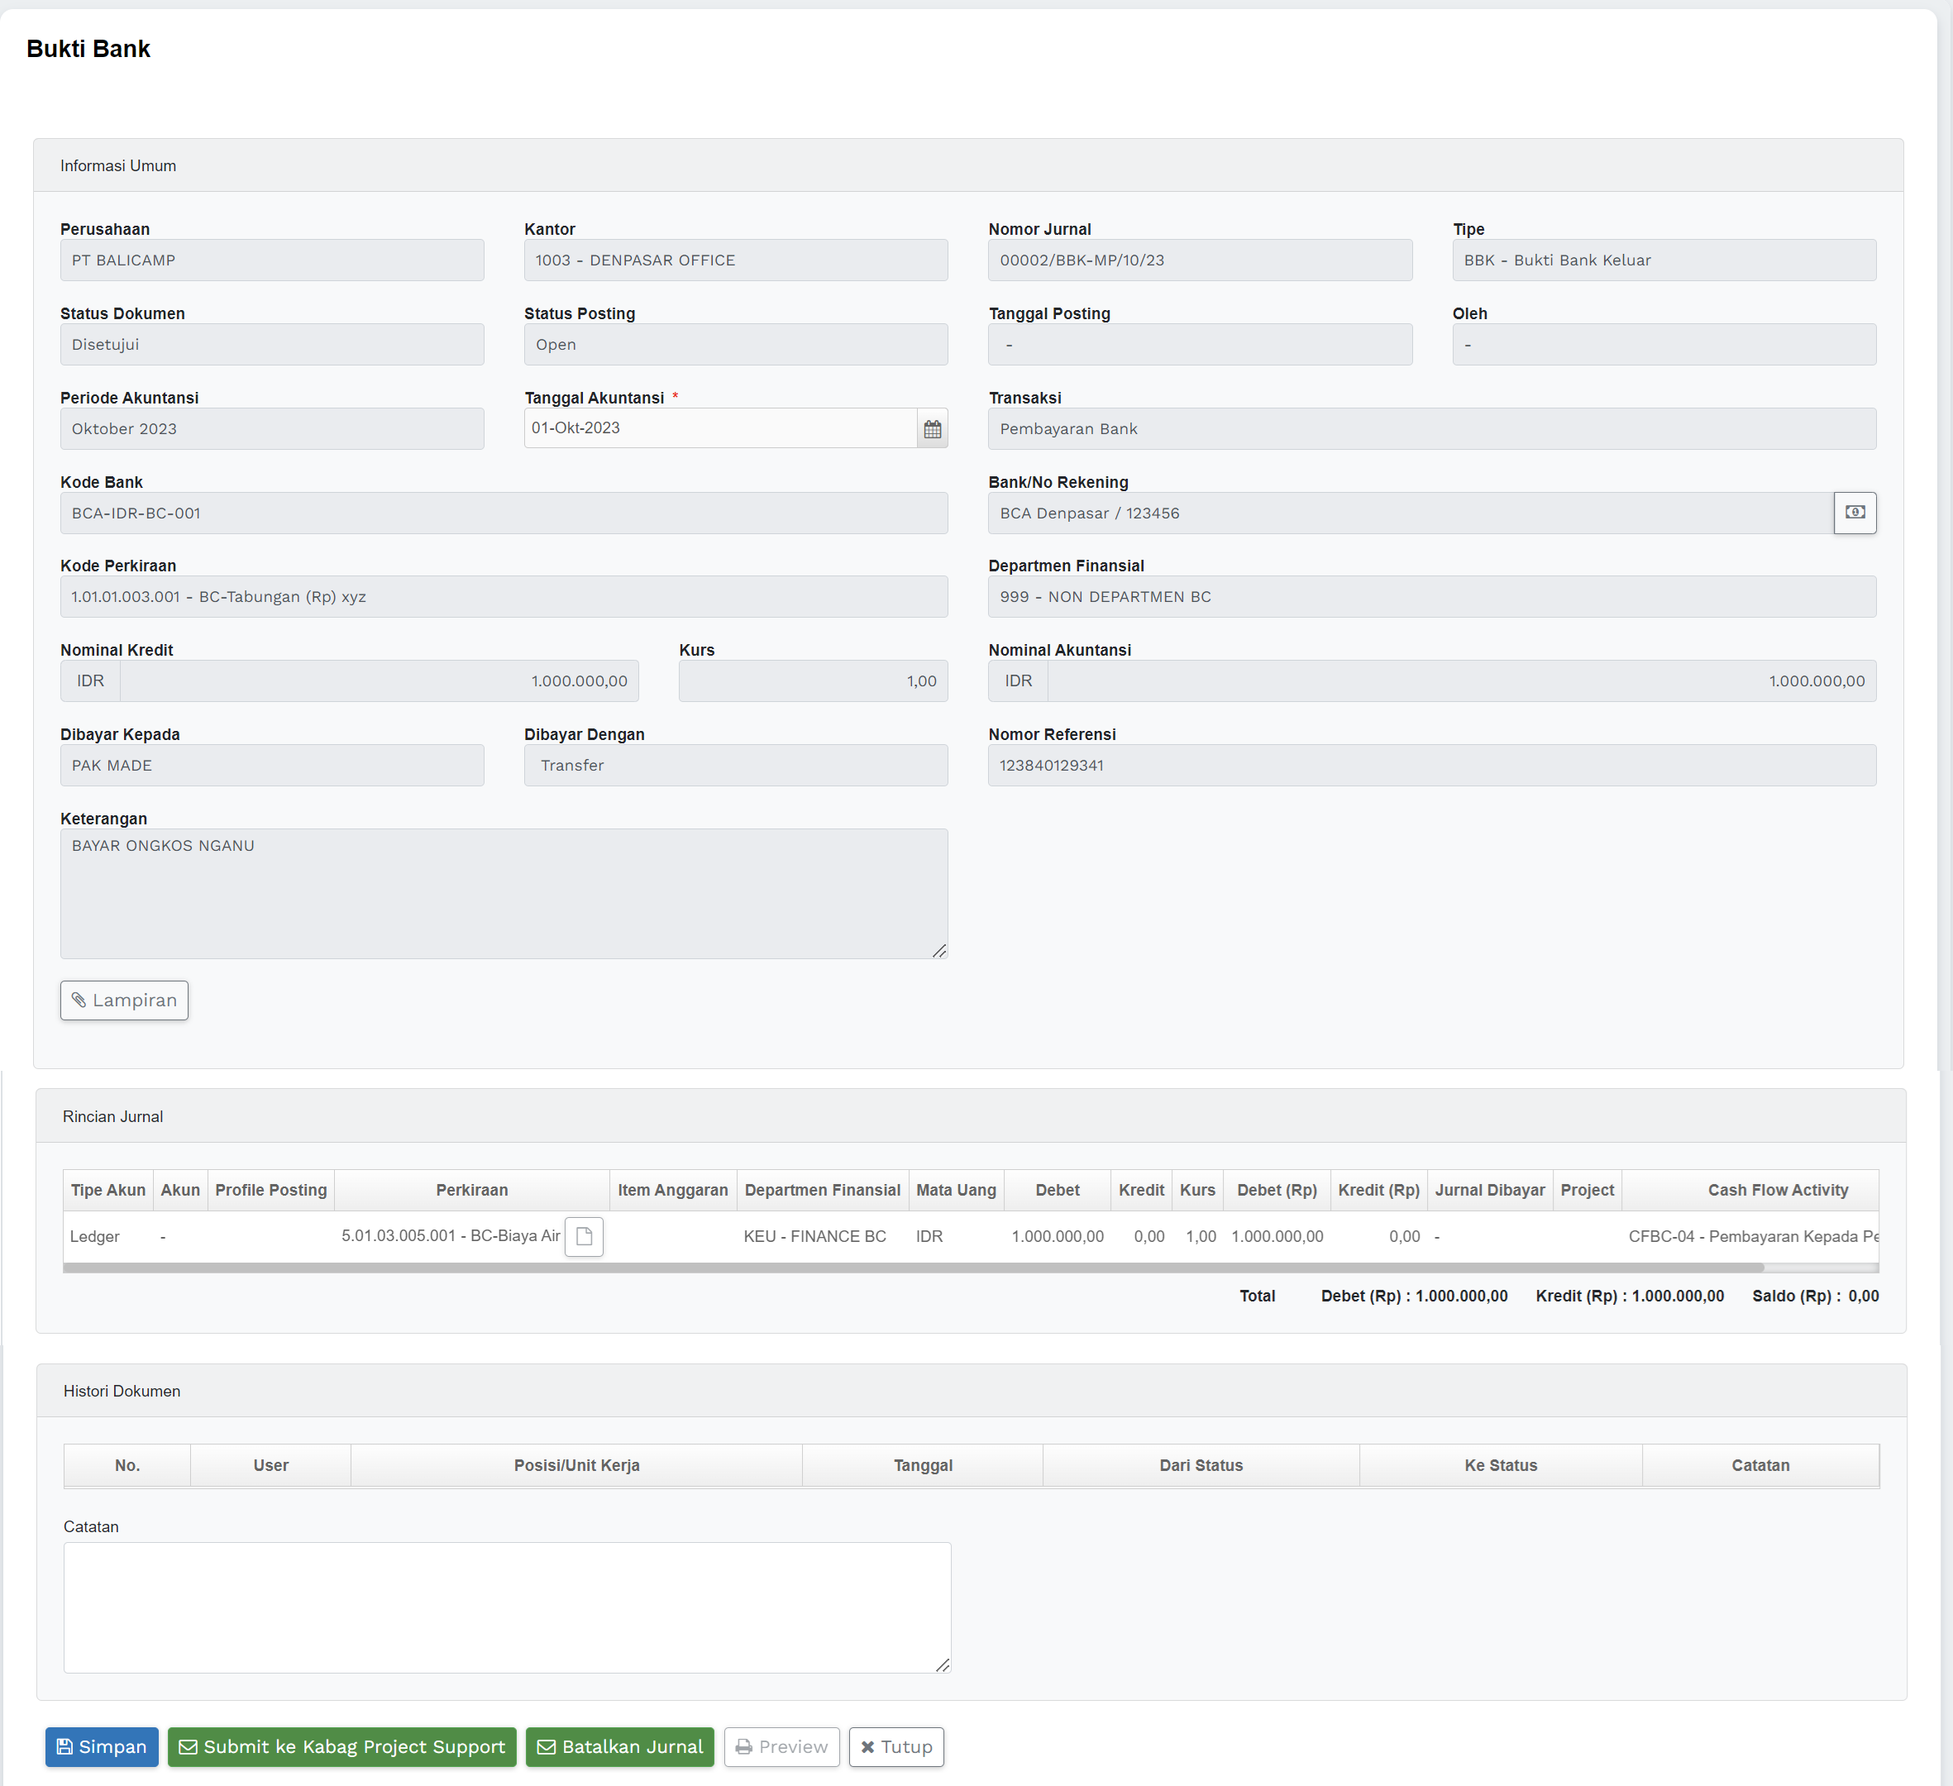Screen dimensions: 1953x1786
Task: Click the bank account lookup icon
Action: click(1854, 513)
